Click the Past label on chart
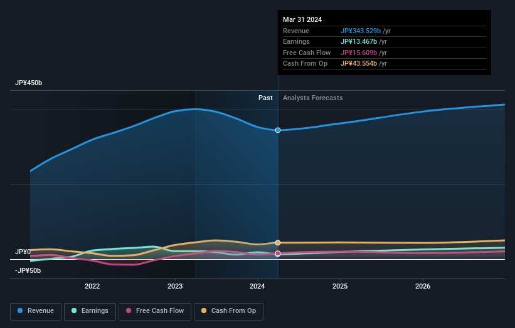The image size is (515, 328). tap(265, 98)
